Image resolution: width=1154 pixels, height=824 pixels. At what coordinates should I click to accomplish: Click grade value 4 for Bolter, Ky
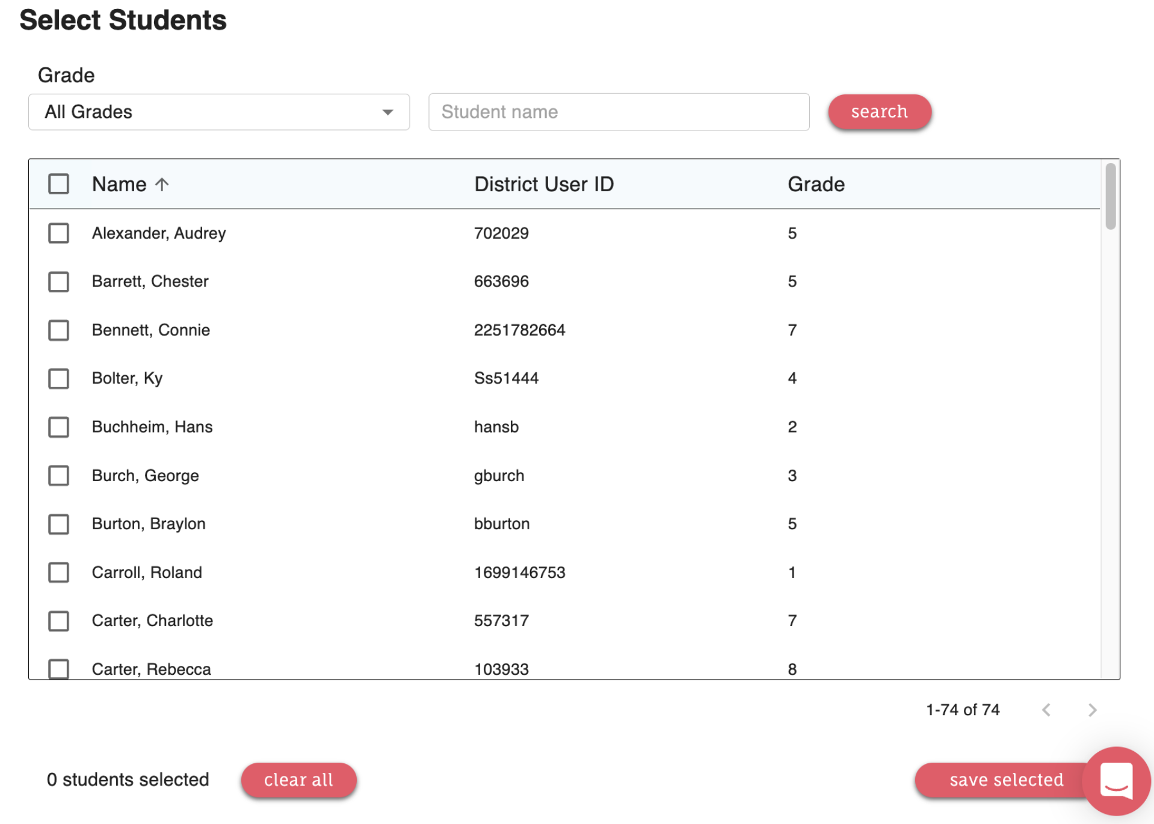point(792,378)
